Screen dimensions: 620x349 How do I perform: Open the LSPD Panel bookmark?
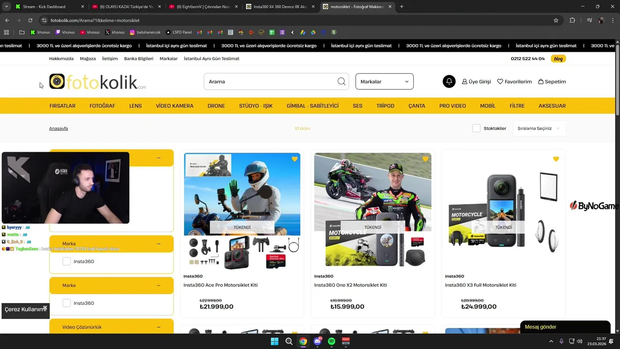tap(179, 32)
